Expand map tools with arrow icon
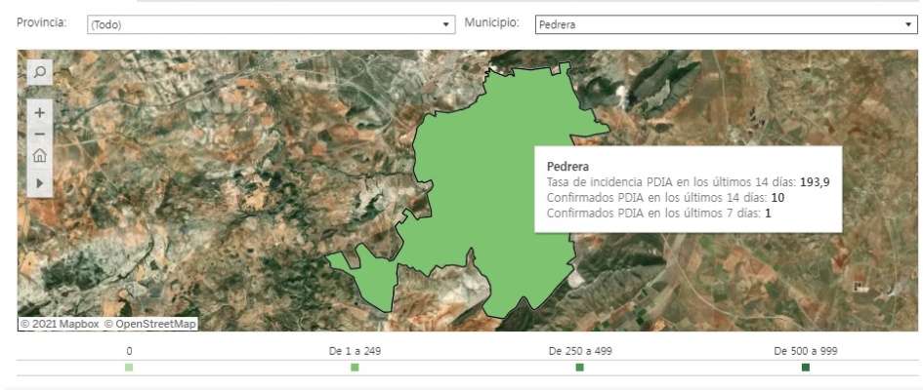The width and height of the screenshot is (923, 390). [x=40, y=182]
